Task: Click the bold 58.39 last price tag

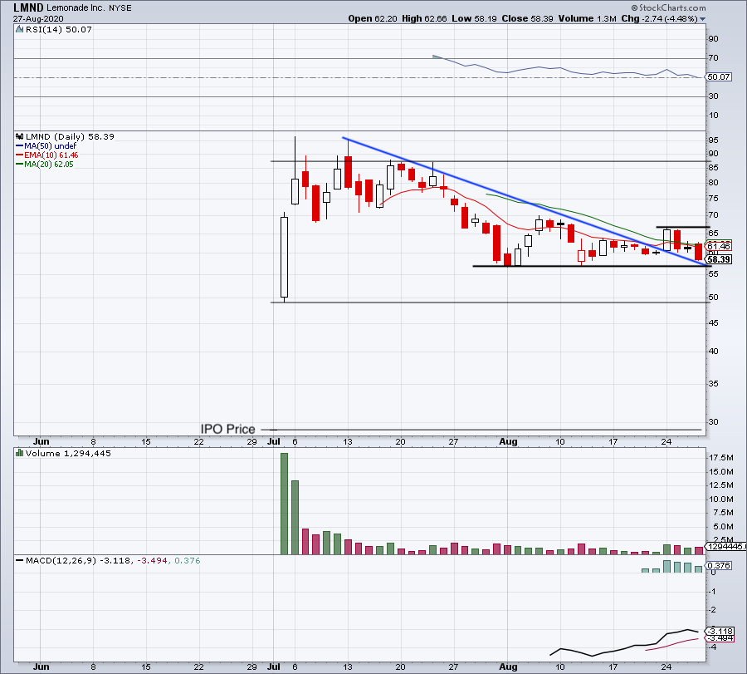Action: (719, 259)
